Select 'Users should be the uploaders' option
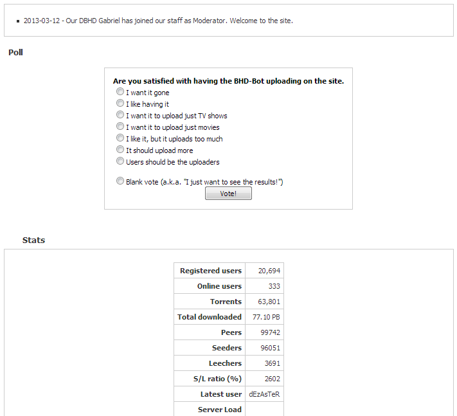Image resolution: width=457 pixels, height=416 pixels. point(120,161)
